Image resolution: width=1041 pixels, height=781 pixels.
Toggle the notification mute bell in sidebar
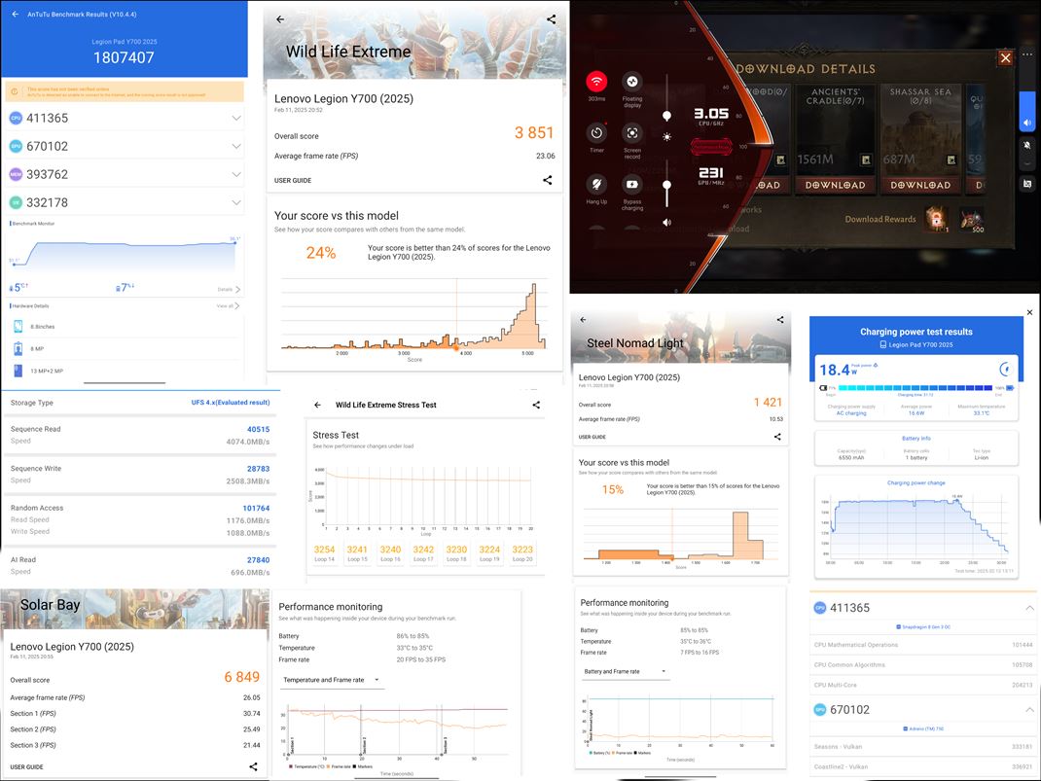pos(1027,145)
